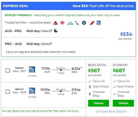Select the $534 Express Deal price

click(x=126, y=34)
